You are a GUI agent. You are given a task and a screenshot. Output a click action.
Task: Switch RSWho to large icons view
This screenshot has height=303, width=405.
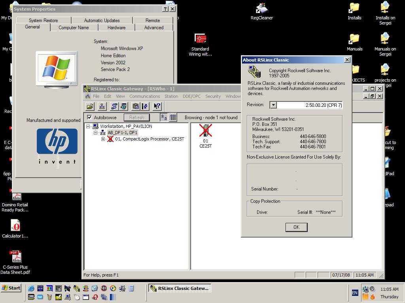coord(164,118)
